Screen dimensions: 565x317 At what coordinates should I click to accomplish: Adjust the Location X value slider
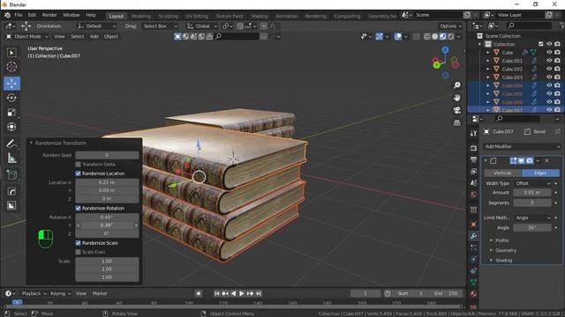point(107,182)
